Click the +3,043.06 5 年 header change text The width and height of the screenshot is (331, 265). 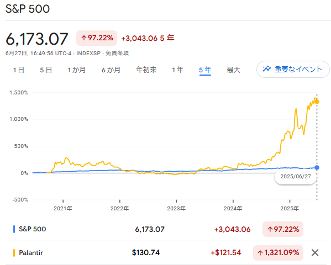tap(148, 38)
